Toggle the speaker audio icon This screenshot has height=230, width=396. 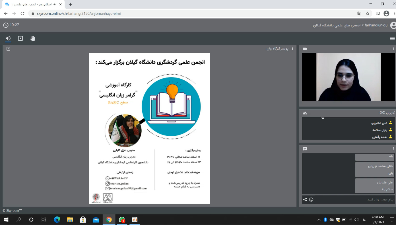(x=8, y=38)
